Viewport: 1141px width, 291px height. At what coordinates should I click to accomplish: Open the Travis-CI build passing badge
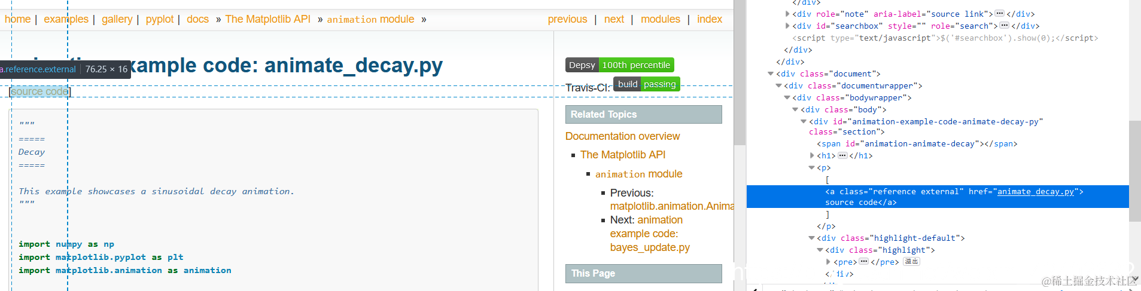pos(647,84)
